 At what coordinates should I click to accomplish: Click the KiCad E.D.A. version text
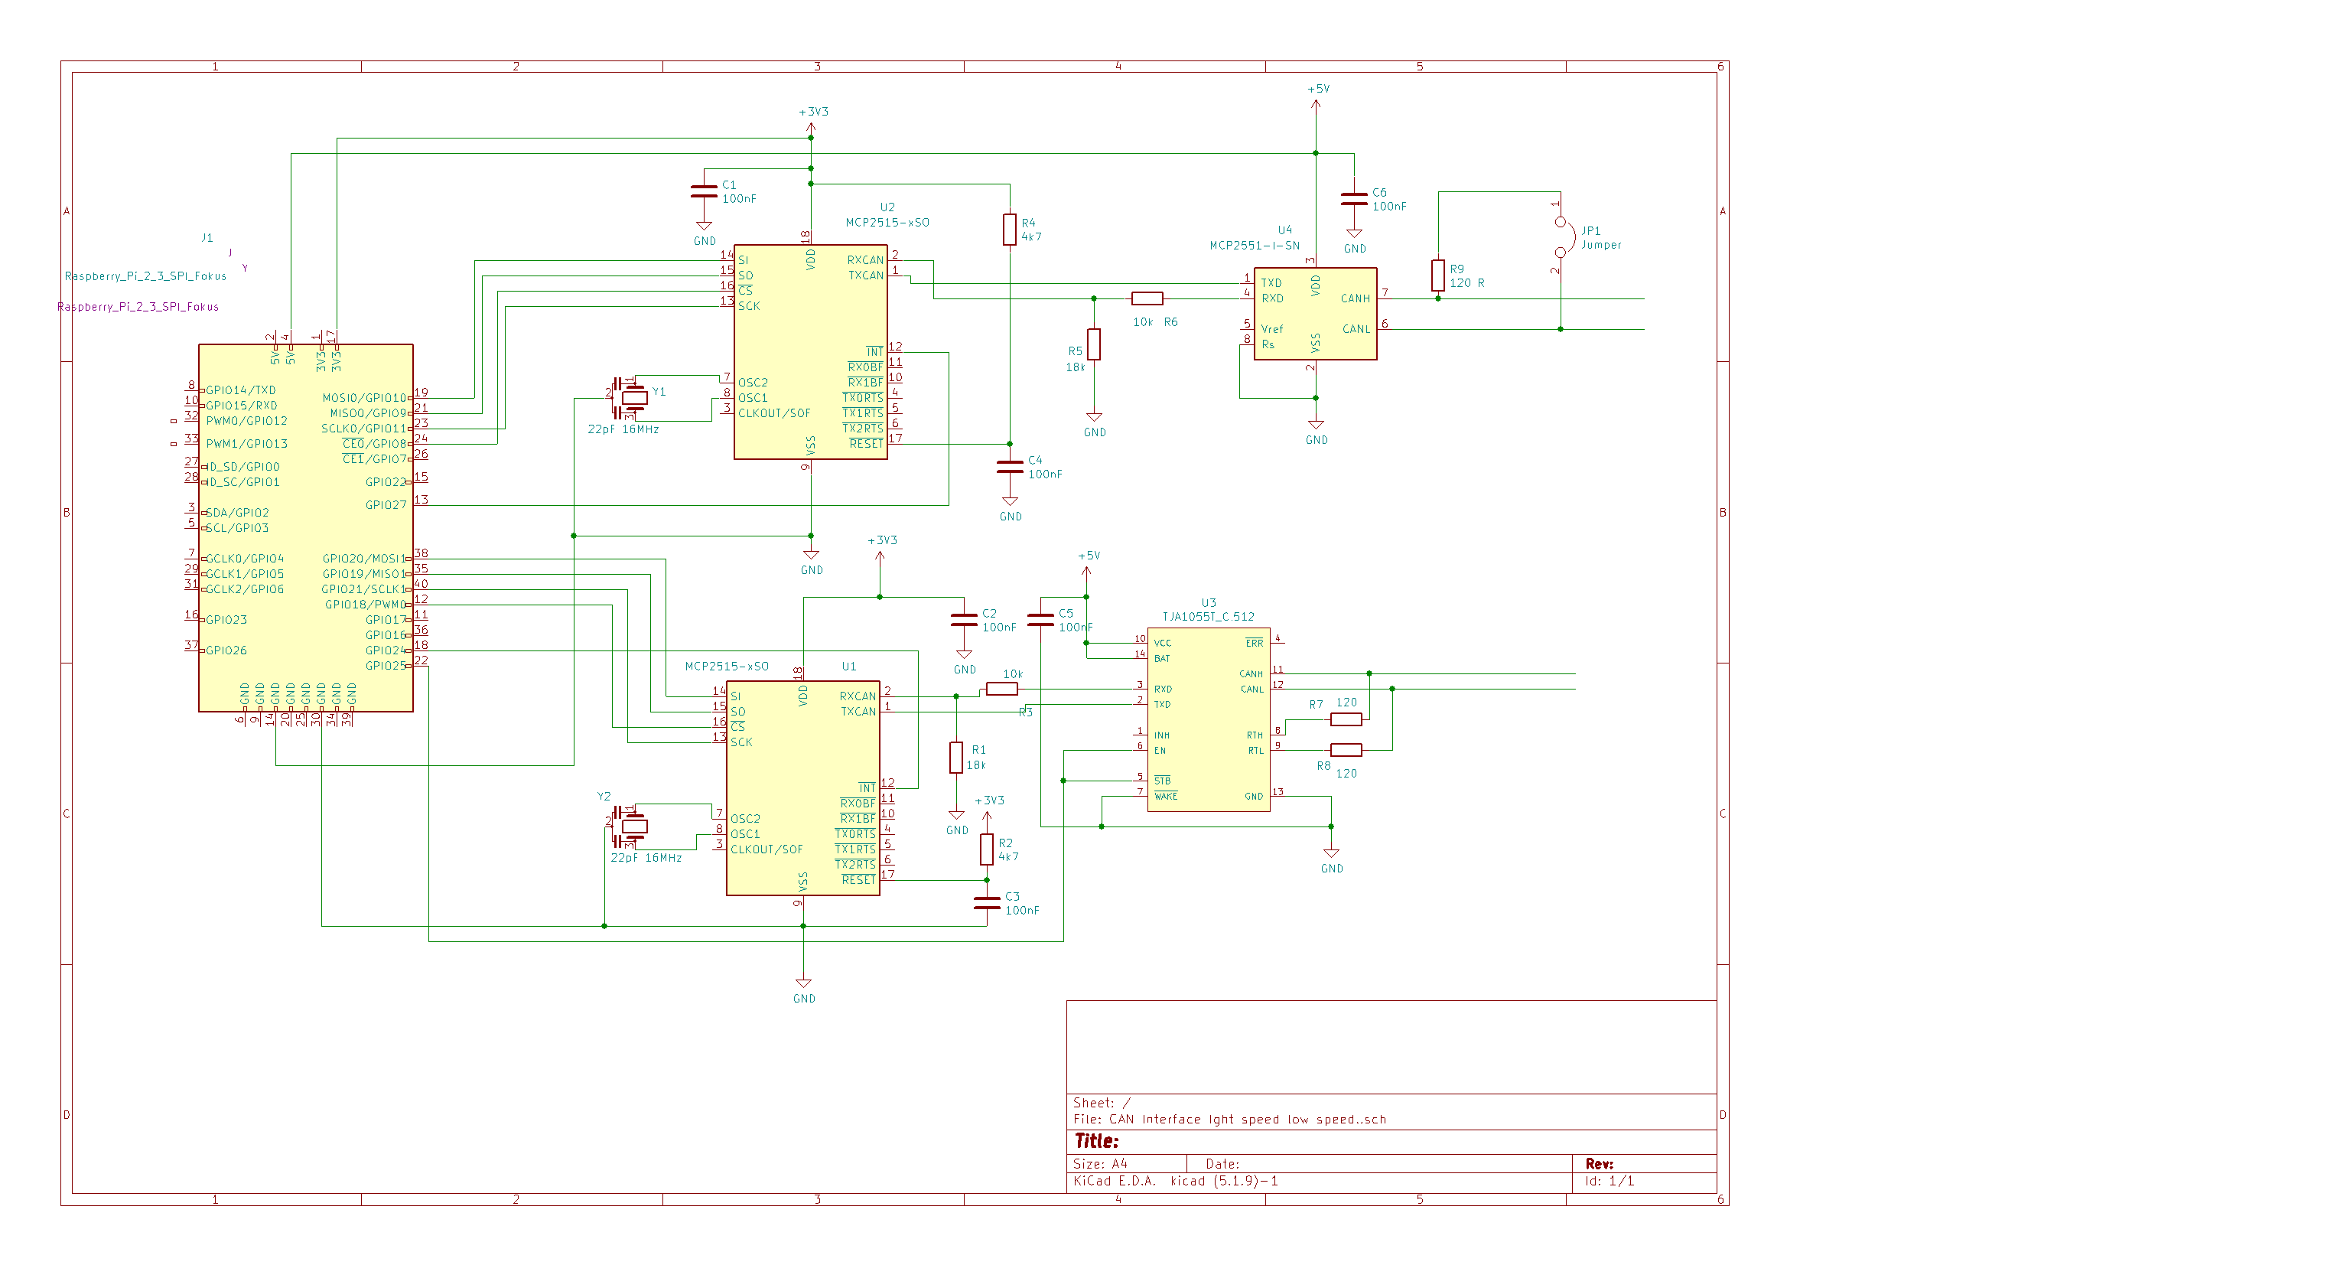[x=1175, y=1181]
